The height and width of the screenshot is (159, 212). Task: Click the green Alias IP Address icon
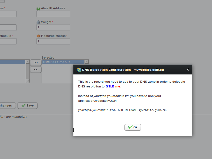point(38,9)
